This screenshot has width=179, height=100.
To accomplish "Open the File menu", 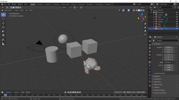I will click(5, 4).
